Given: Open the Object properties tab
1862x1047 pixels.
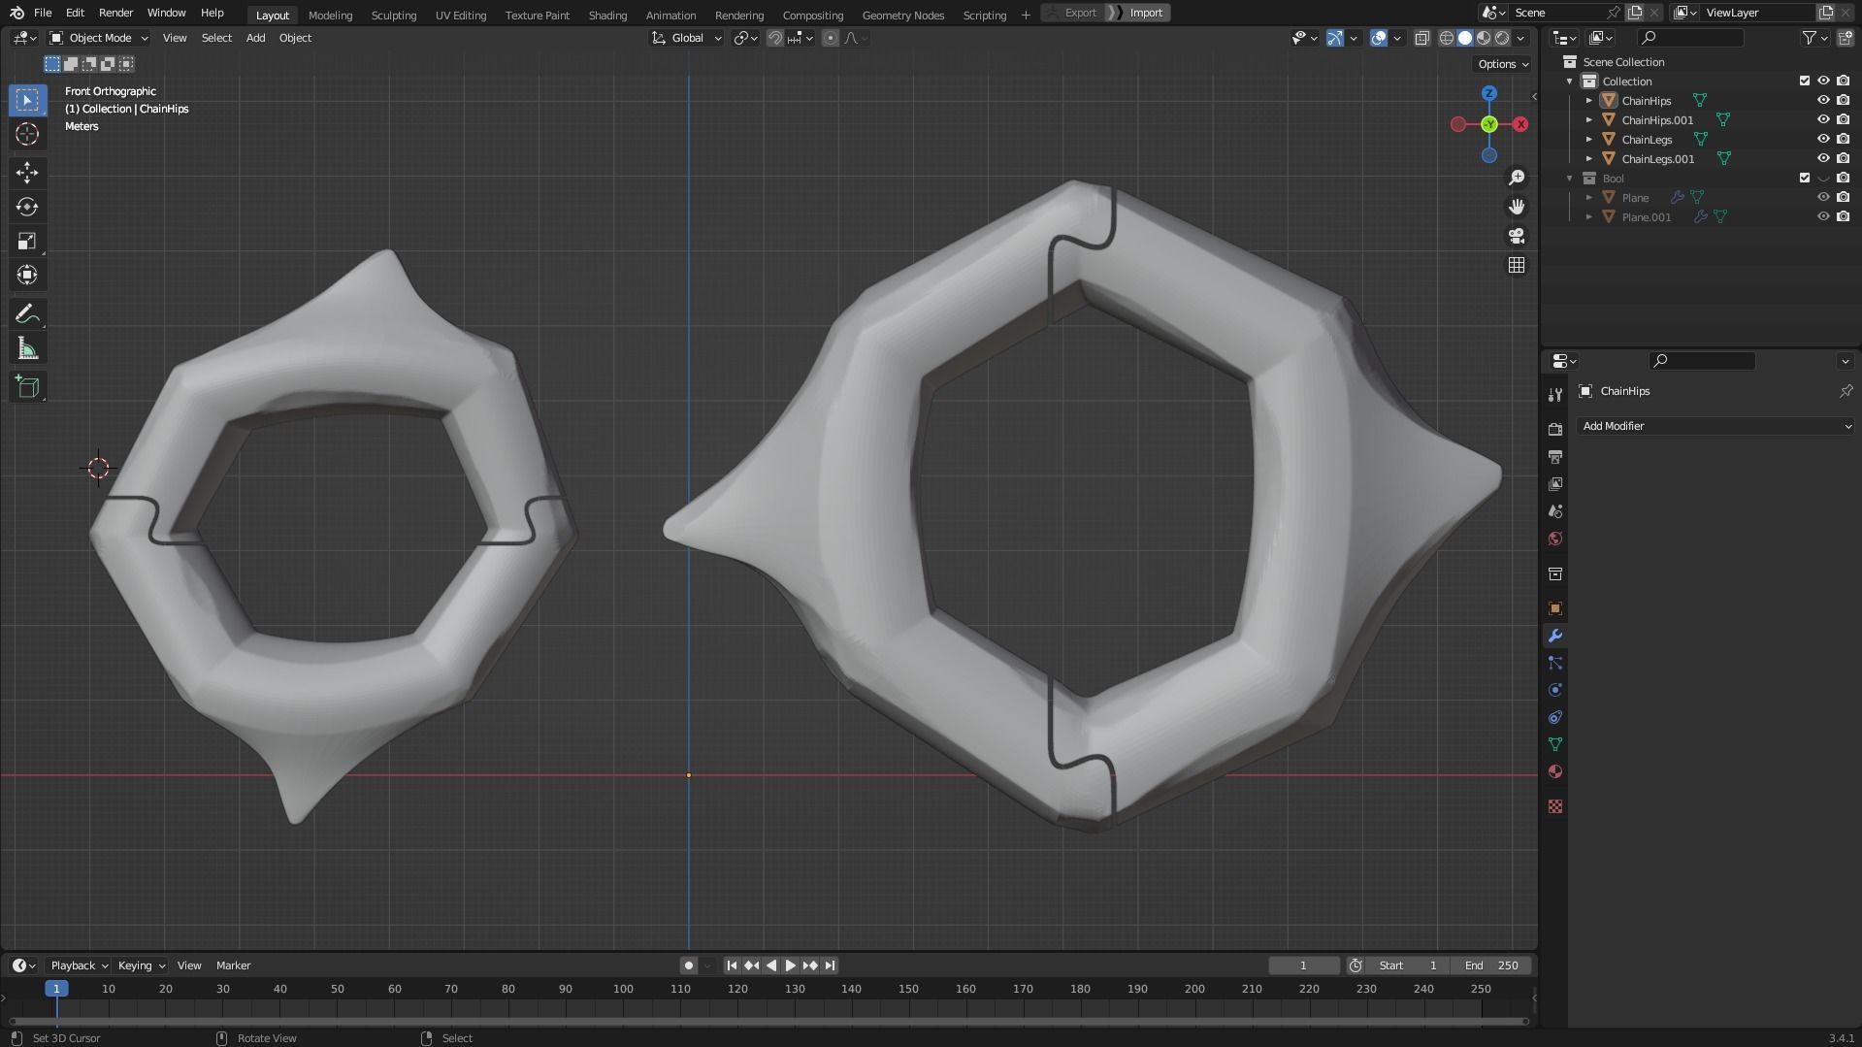Looking at the screenshot, I should [1555, 608].
